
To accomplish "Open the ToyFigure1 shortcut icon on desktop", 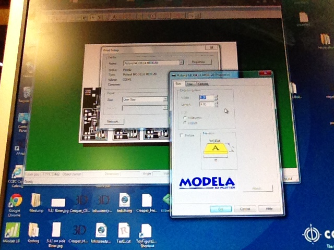I will [146, 231].
